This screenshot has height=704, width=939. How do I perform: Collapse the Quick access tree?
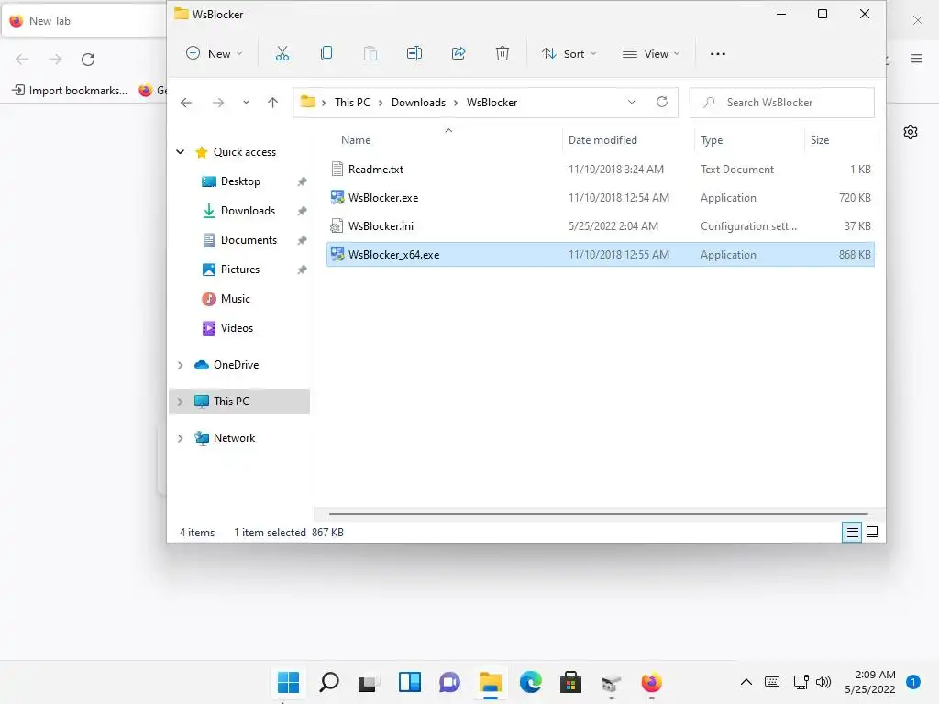pyautogui.click(x=181, y=152)
